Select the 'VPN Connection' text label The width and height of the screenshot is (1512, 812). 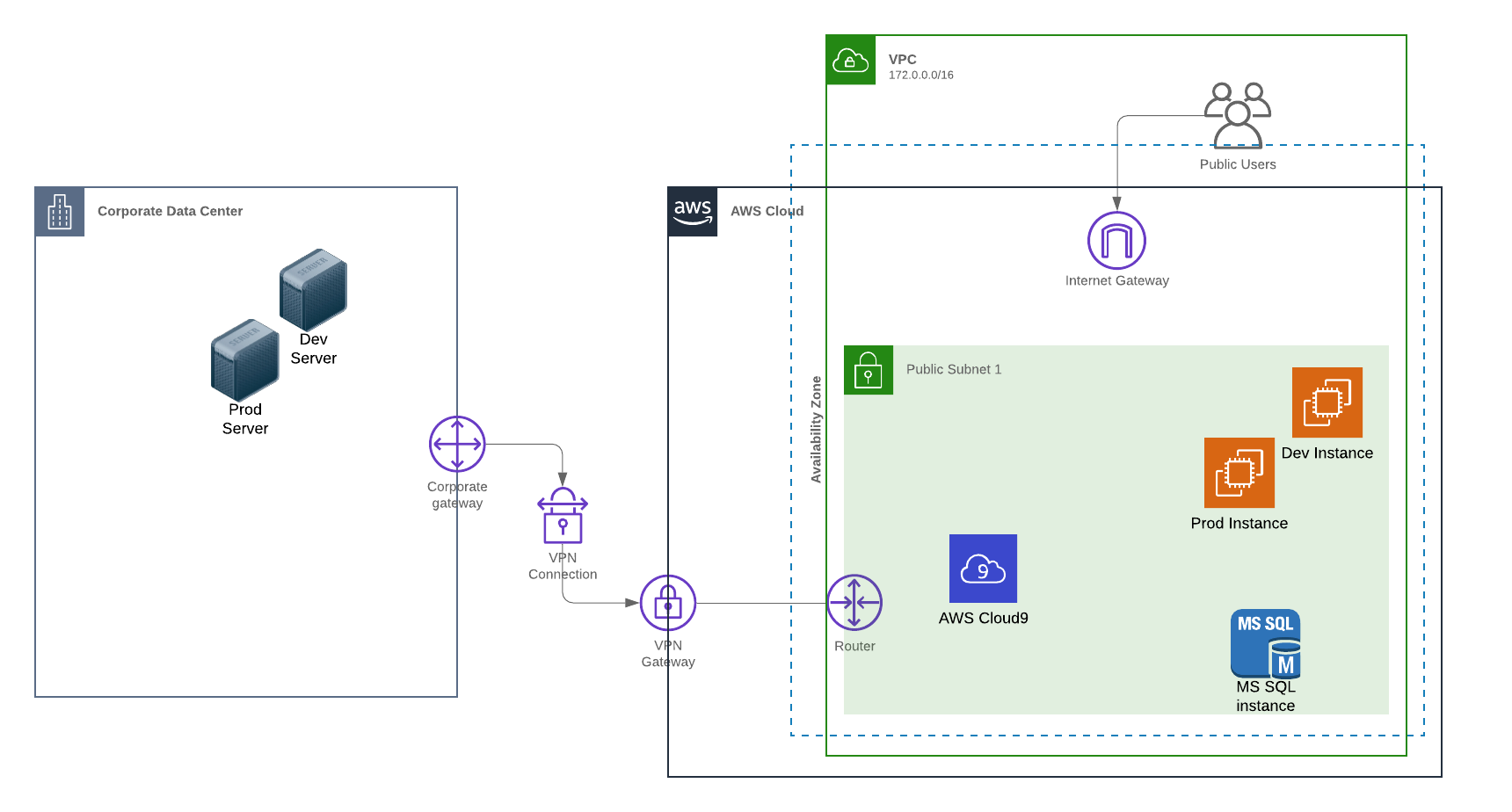pyautogui.click(x=563, y=566)
